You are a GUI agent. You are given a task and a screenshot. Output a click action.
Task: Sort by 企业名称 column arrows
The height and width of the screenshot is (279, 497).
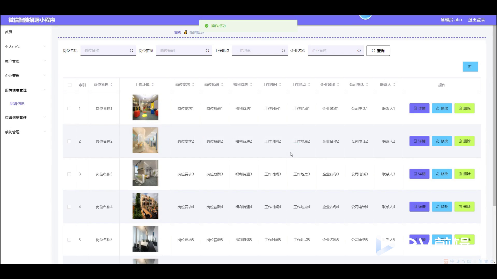point(338,84)
